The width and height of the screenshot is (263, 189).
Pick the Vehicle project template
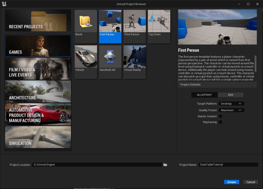[x=85, y=61]
